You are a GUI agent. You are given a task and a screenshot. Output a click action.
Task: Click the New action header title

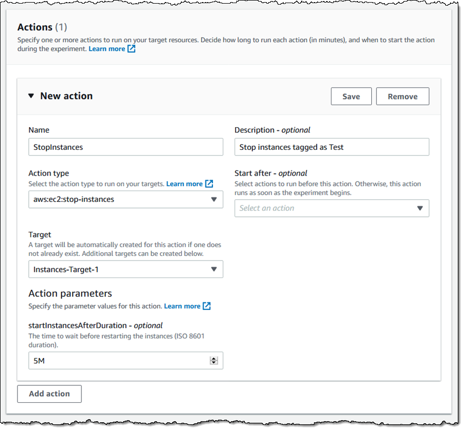(x=67, y=96)
